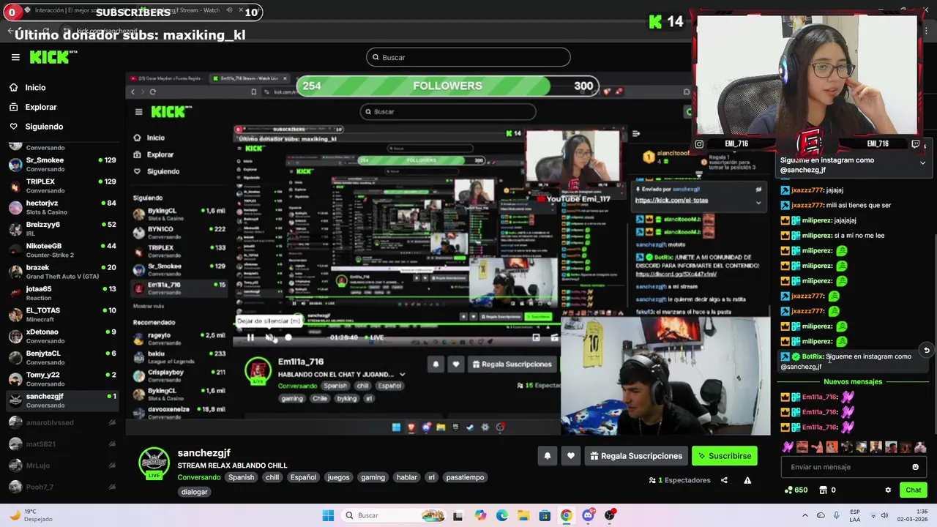Collapse the pinned Instagram message with its chevron

pyautogui.click(x=922, y=163)
